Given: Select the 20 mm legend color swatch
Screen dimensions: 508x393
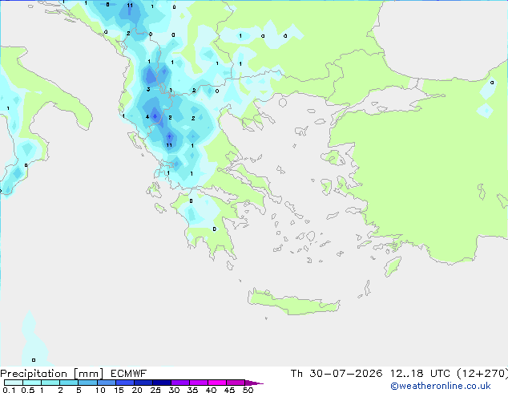Looking at the screenshot, I should coord(143,383).
